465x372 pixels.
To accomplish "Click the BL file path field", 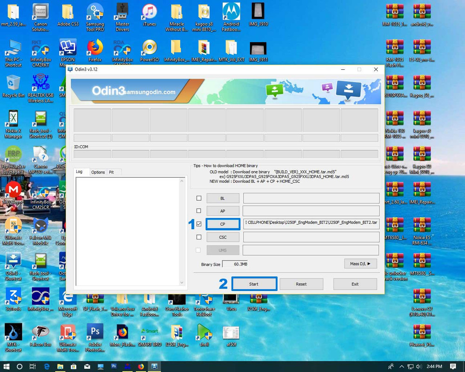I will coord(311,198).
